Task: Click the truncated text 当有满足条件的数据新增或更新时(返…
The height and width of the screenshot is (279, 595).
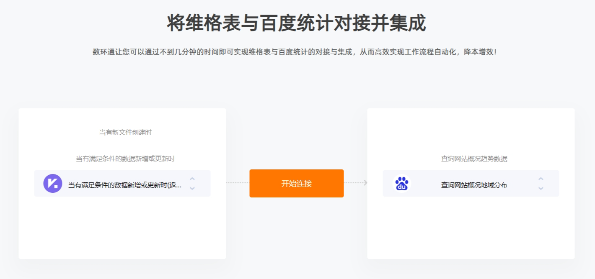Action: point(125,185)
